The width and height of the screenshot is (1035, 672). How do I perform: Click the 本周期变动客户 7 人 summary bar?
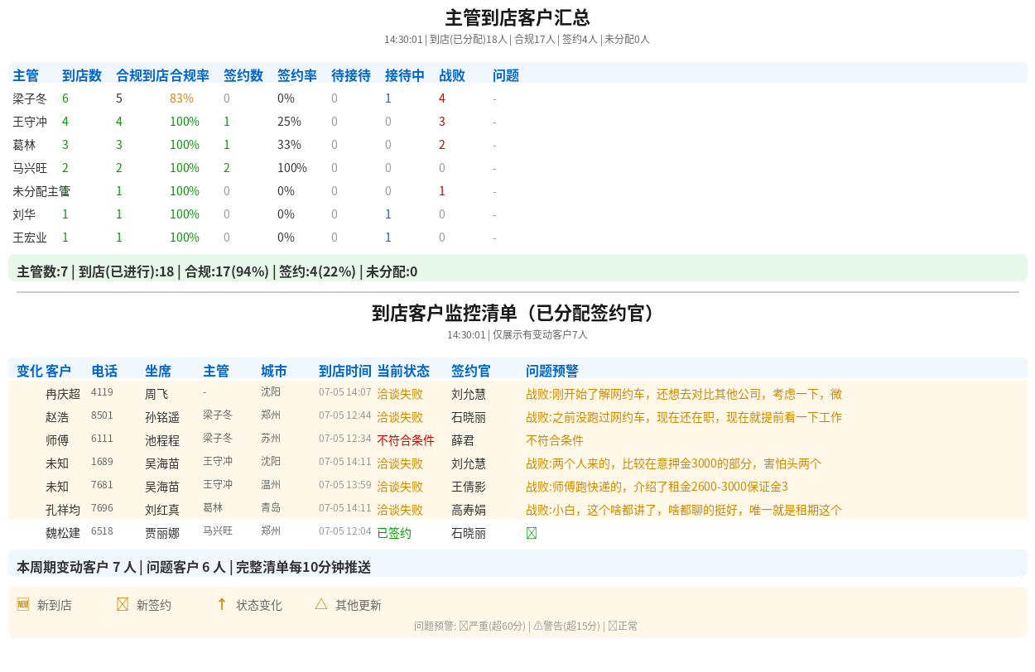click(517, 564)
